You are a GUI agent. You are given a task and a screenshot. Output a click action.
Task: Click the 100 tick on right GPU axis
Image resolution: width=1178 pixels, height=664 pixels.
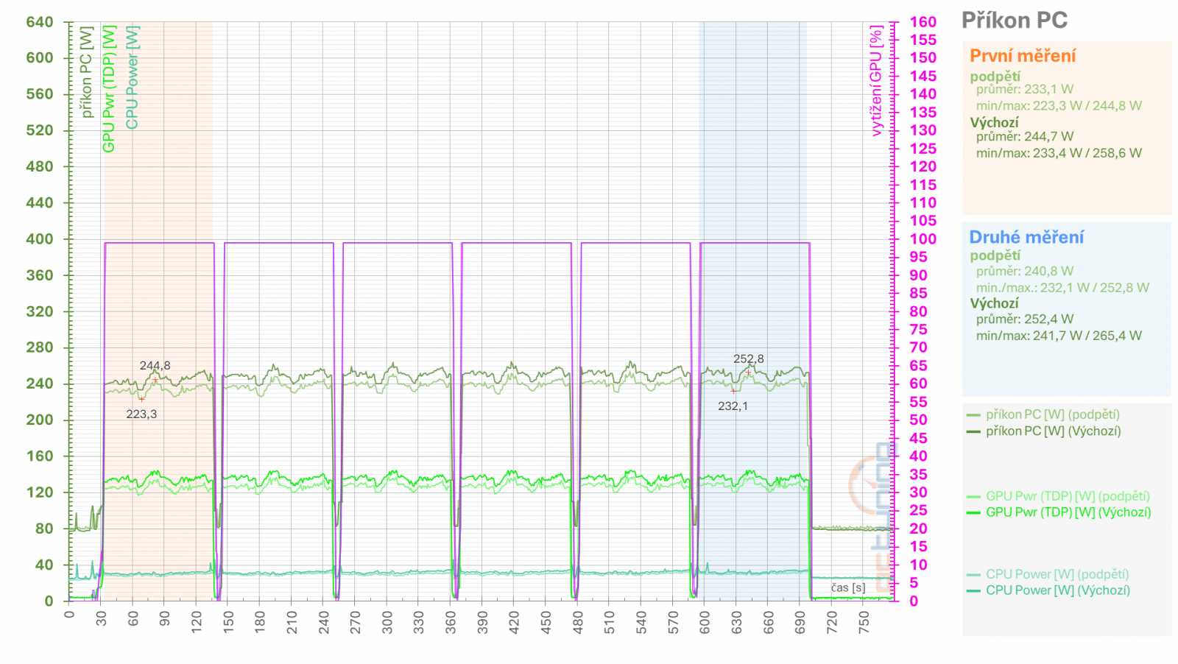point(923,239)
